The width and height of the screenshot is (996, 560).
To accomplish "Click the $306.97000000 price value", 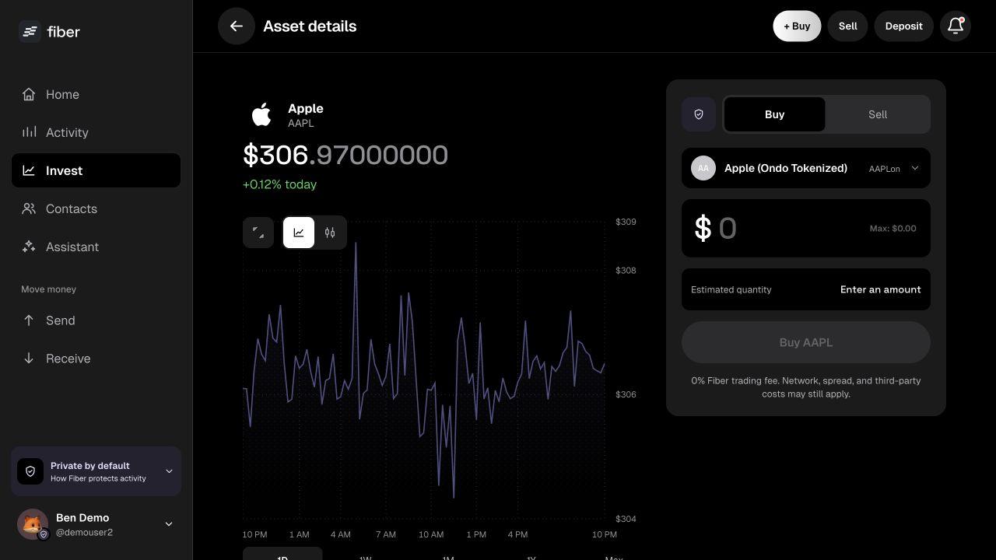I will pos(345,155).
